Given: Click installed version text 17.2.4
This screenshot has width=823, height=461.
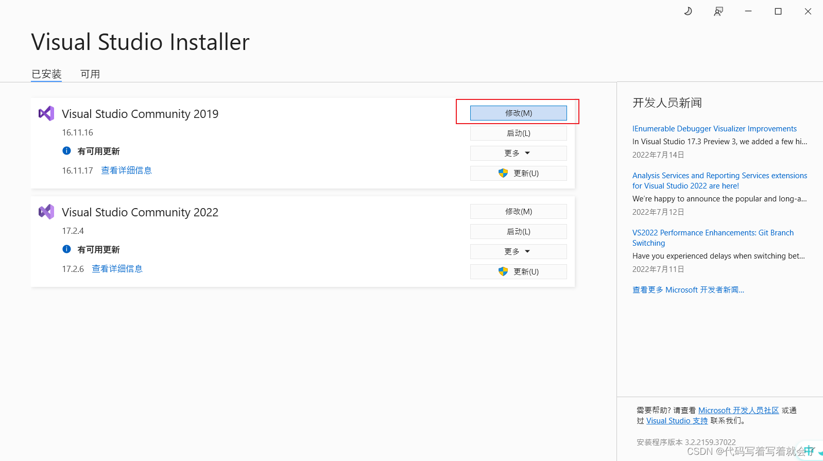Looking at the screenshot, I should (73, 231).
